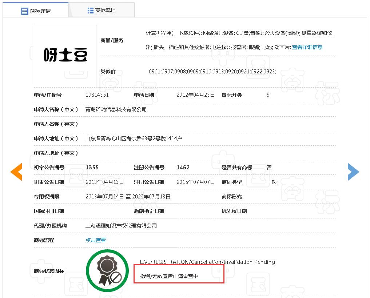
Task: Click agency name 上海通理知识产权代理有限公司
Action: [121, 226]
